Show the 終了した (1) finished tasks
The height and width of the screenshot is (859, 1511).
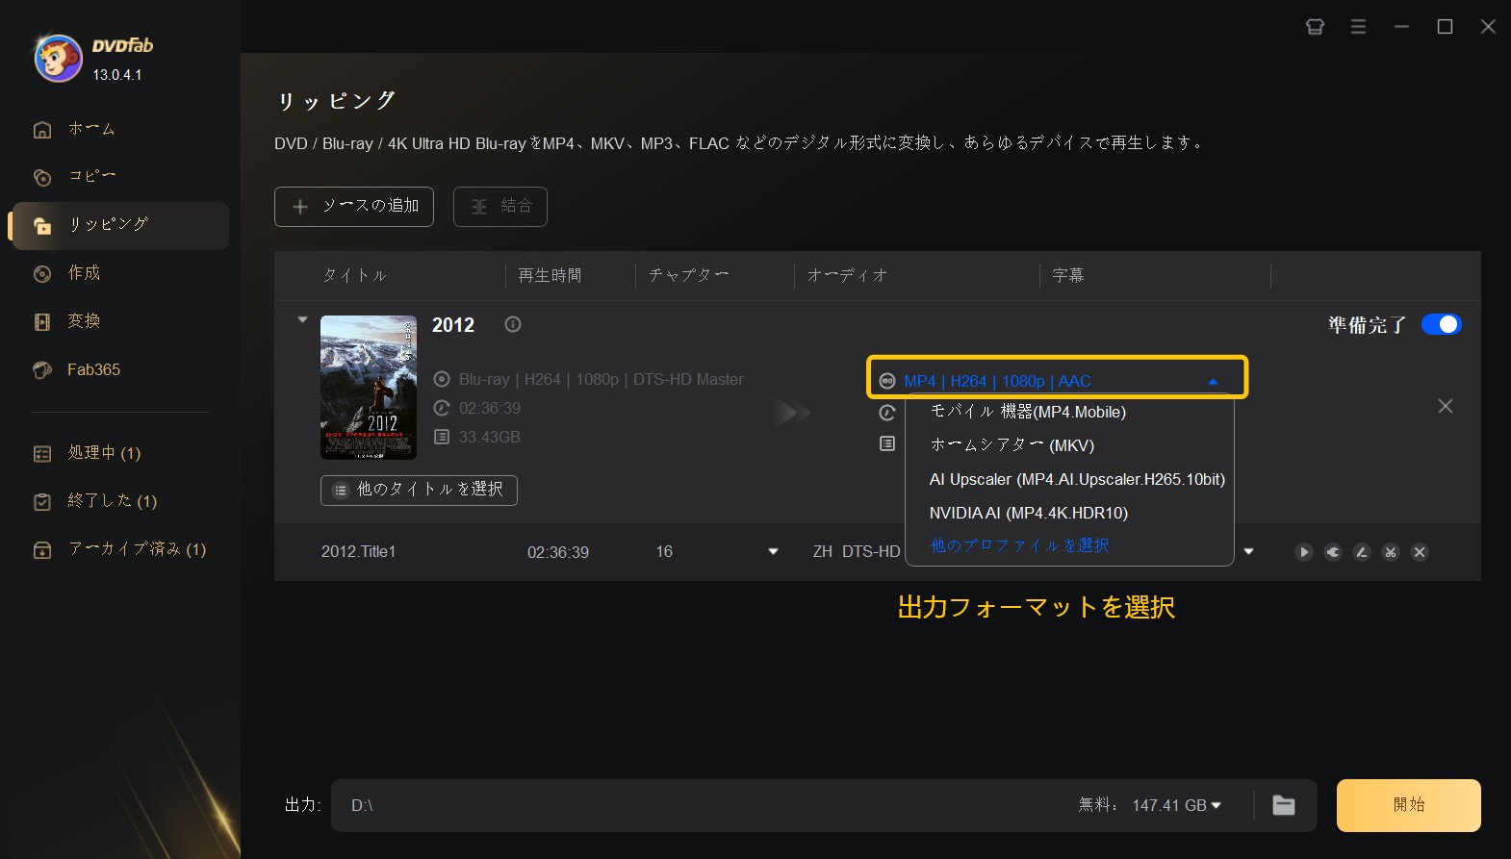(112, 501)
